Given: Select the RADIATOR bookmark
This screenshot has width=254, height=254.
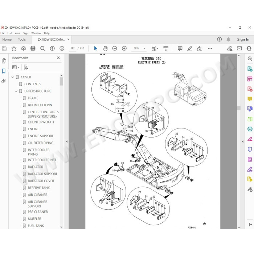Looking at the screenshot, I should 36,167.
